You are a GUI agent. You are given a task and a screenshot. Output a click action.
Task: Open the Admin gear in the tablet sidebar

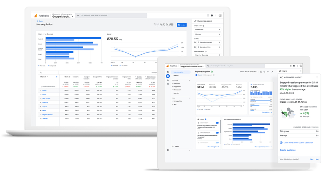[168, 150]
